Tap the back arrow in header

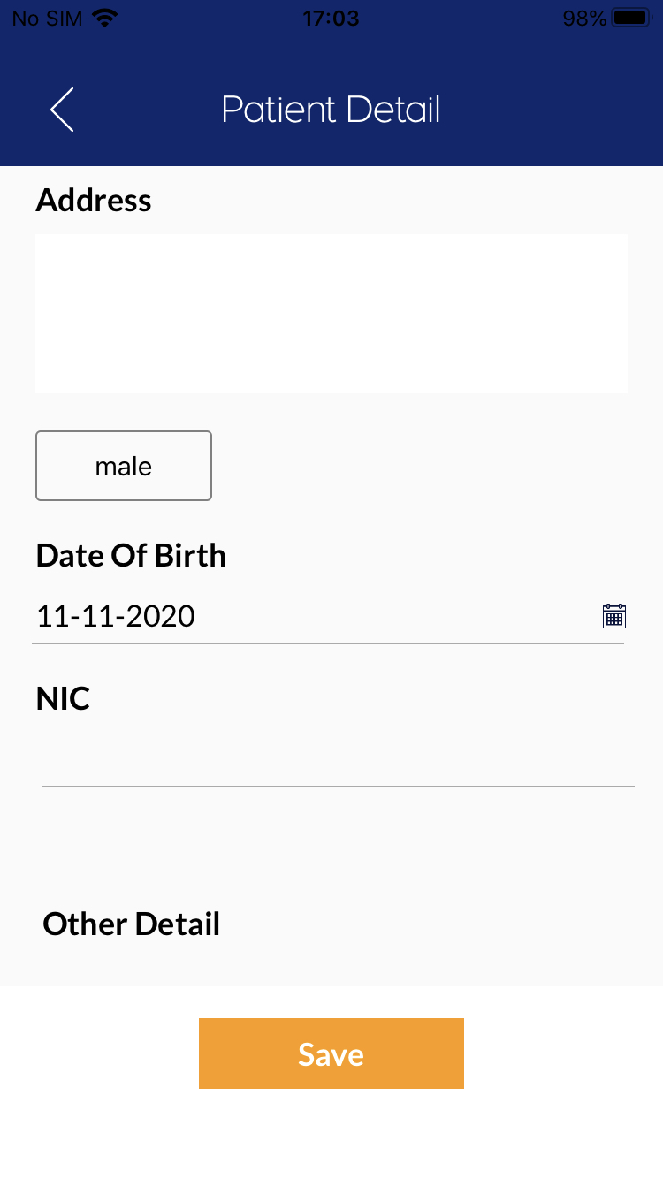tap(62, 110)
